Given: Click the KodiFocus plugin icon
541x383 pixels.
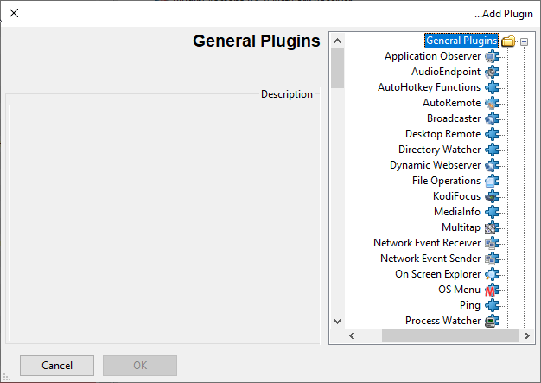Looking at the screenshot, I should [x=492, y=196].
